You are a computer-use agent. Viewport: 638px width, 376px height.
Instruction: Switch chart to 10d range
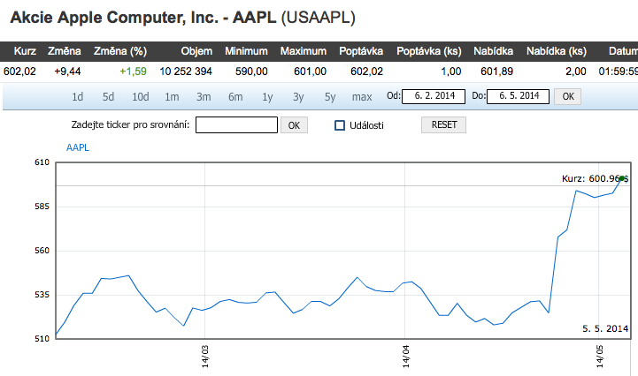[x=141, y=96]
